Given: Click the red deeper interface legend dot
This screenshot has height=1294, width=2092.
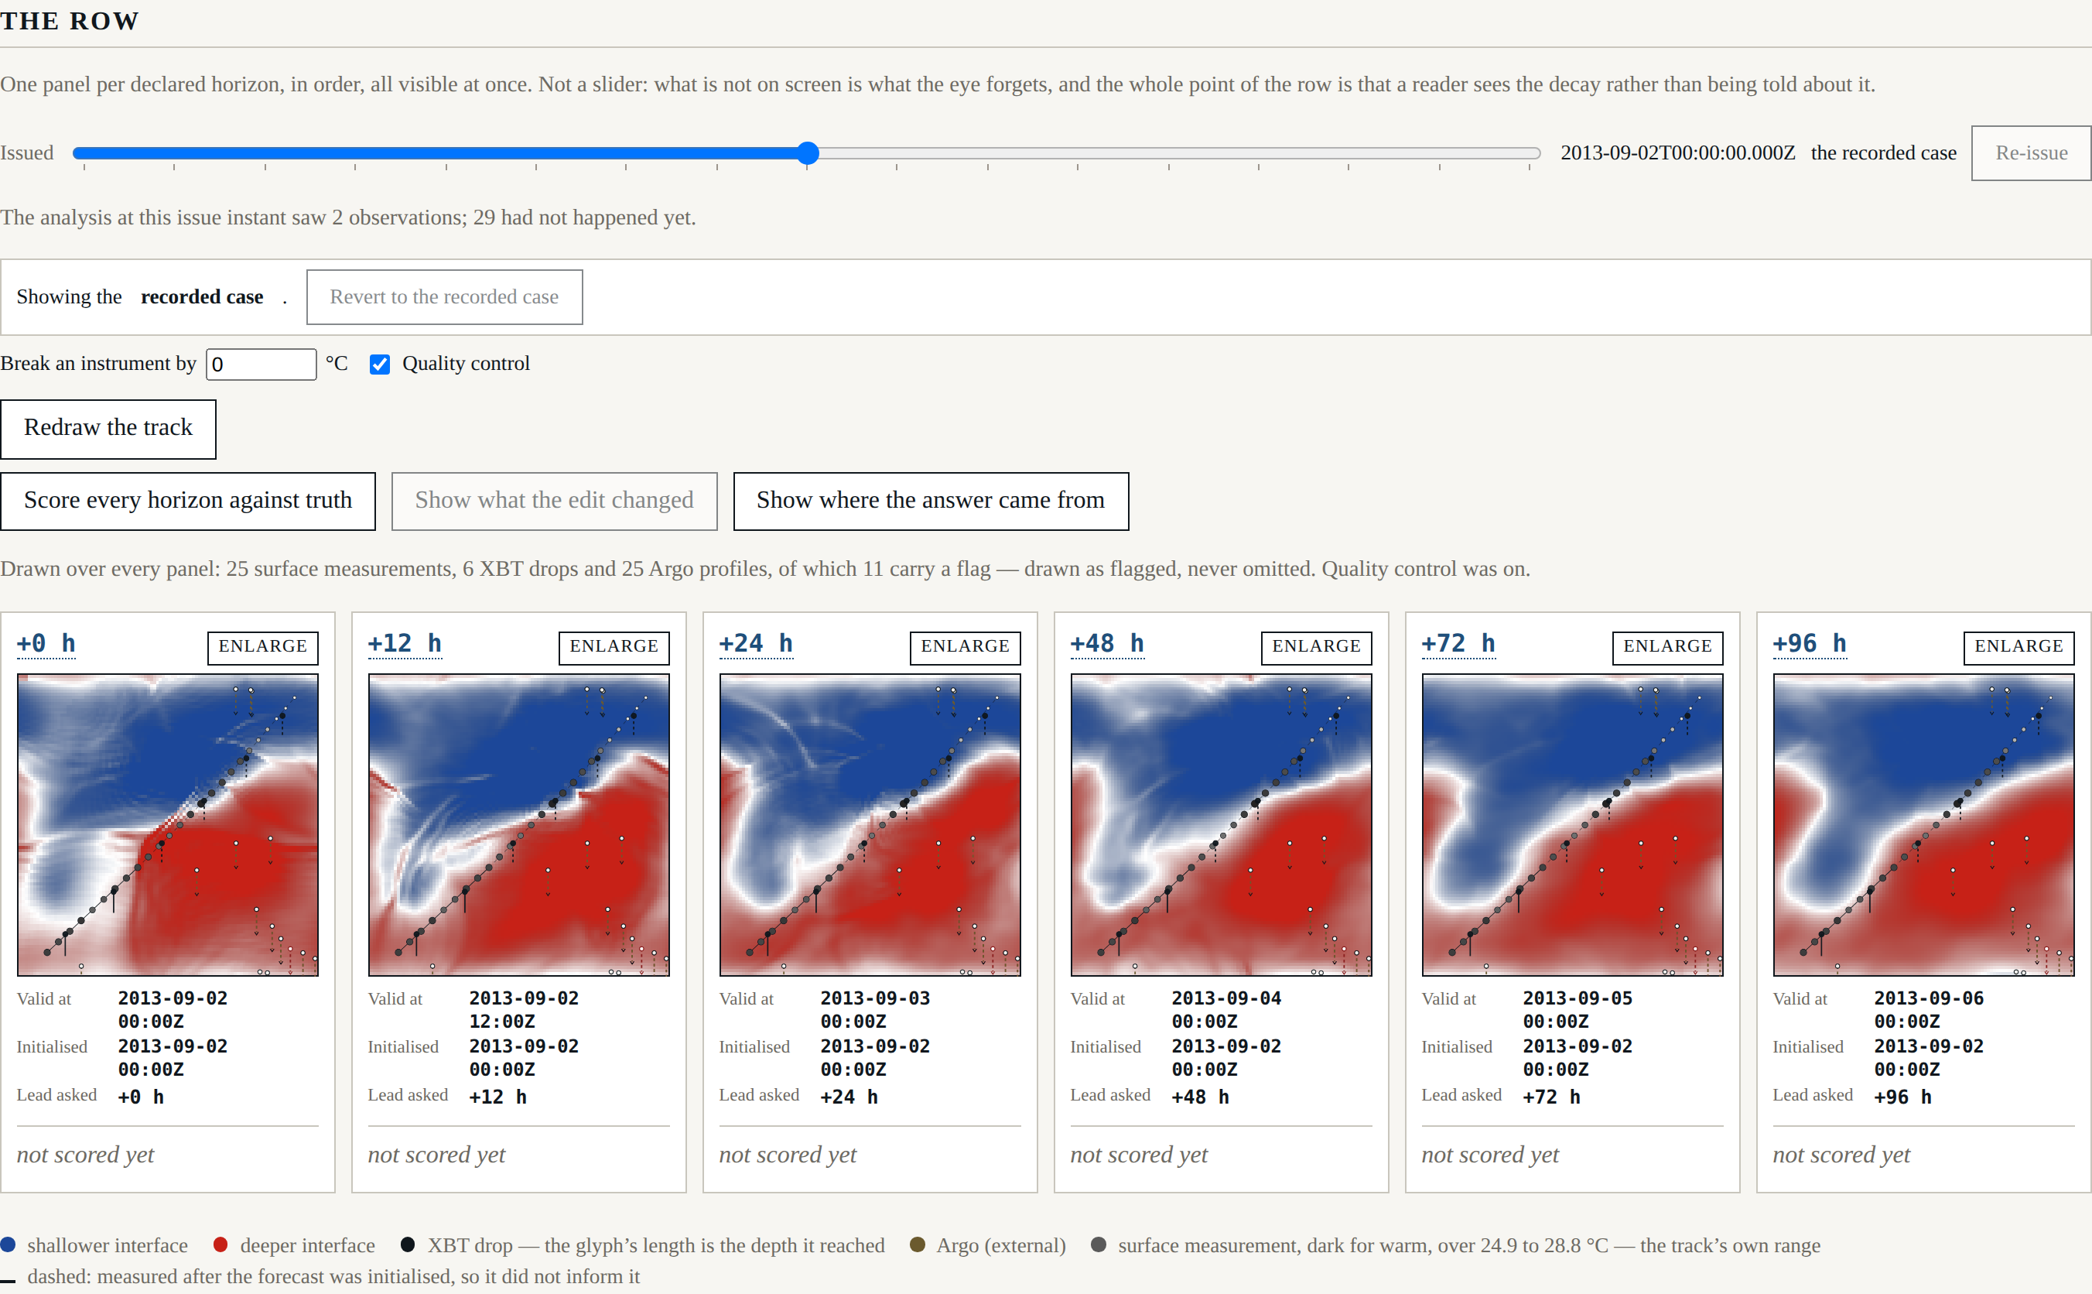Looking at the screenshot, I should point(220,1245).
